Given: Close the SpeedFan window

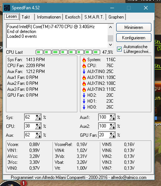Looking at the screenshot, I should click(x=146, y=8).
